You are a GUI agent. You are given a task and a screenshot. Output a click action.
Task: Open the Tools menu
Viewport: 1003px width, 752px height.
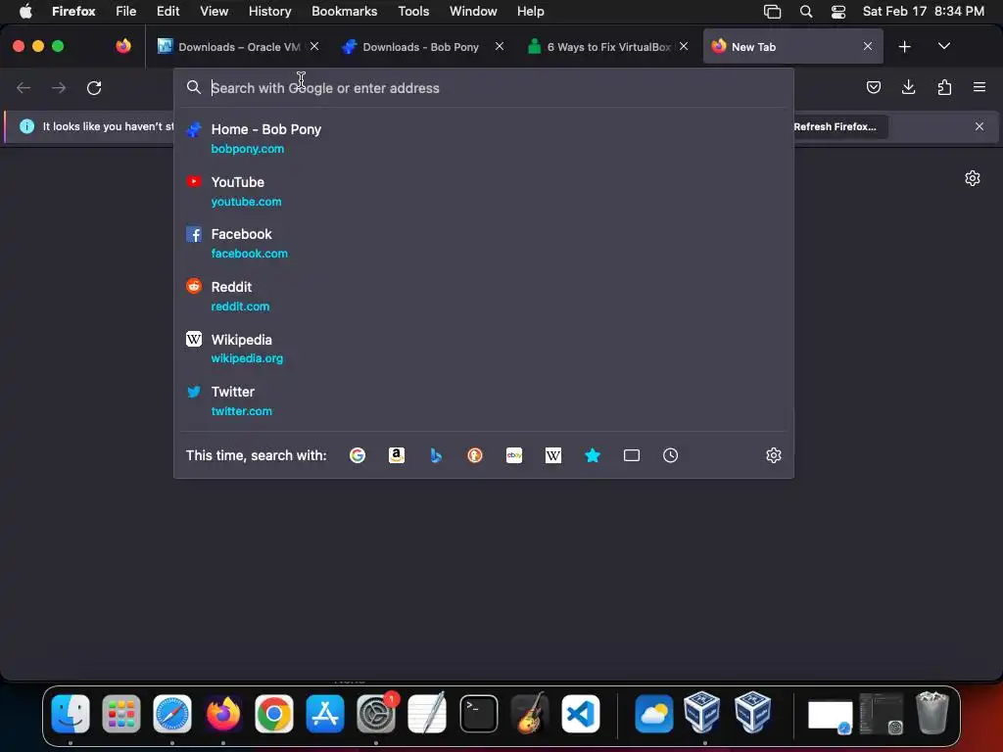point(413,11)
